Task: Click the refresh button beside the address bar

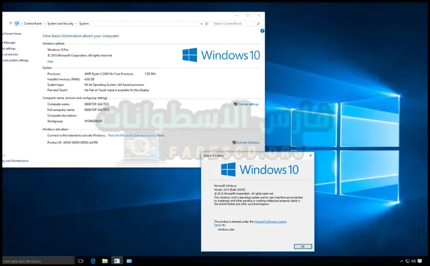Action: tap(207, 23)
